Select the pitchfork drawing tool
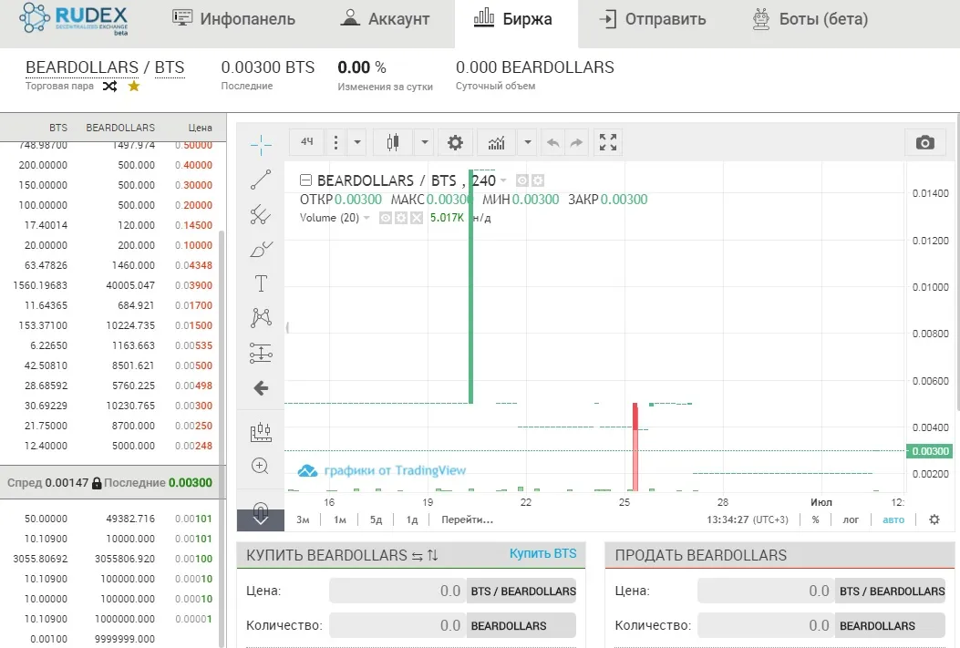The image size is (960, 648). (x=261, y=214)
